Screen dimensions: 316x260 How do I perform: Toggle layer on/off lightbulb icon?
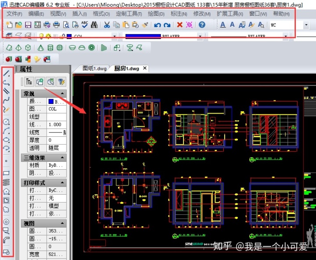[41, 36]
